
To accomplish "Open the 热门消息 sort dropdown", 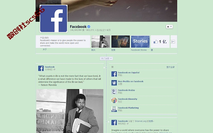I will point(106,59).
